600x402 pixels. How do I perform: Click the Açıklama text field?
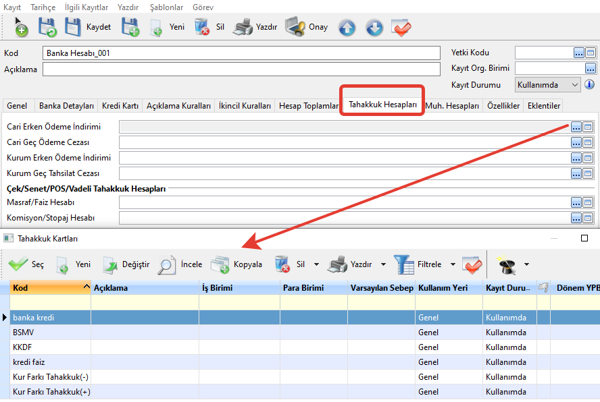241,69
